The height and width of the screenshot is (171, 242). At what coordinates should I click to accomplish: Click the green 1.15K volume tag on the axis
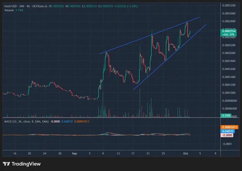[x=226, y=116]
